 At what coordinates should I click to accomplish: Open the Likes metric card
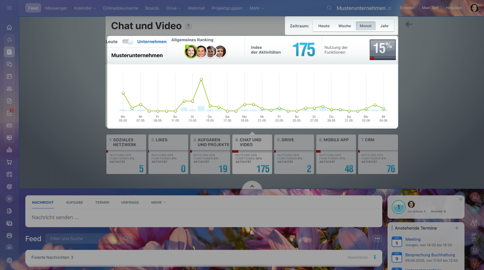[168, 154]
